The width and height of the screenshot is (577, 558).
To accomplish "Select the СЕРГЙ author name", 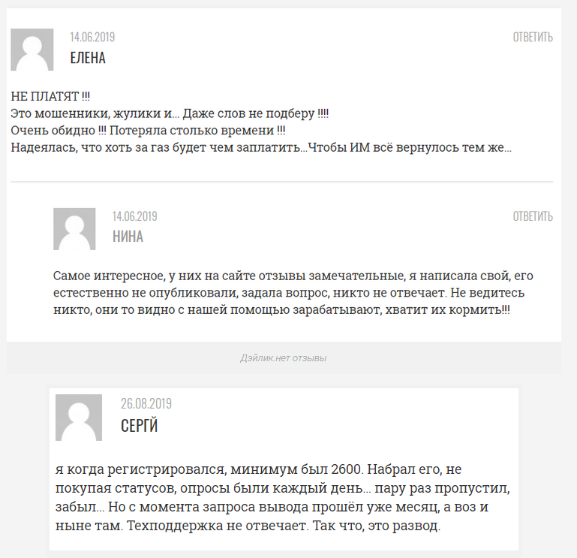I will 139,425.
